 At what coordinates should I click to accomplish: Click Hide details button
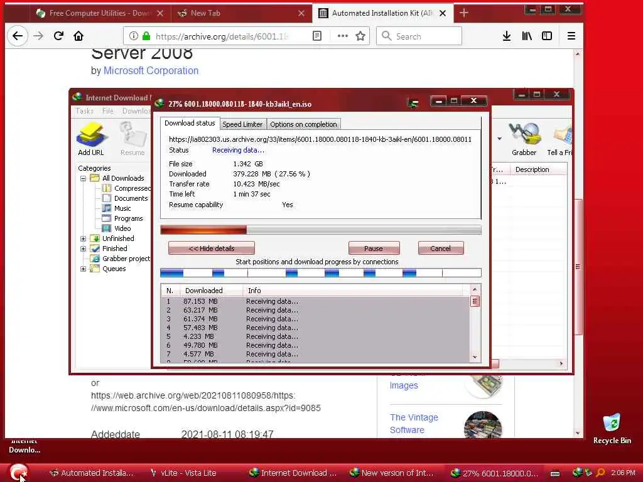[212, 249]
